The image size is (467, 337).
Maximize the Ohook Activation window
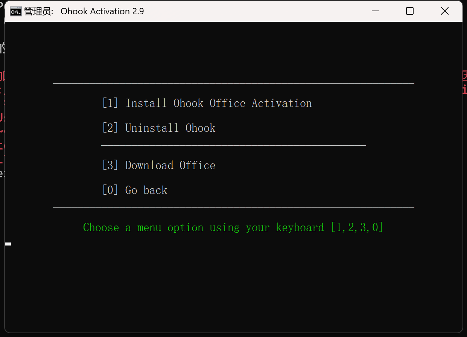coord(410,11)
